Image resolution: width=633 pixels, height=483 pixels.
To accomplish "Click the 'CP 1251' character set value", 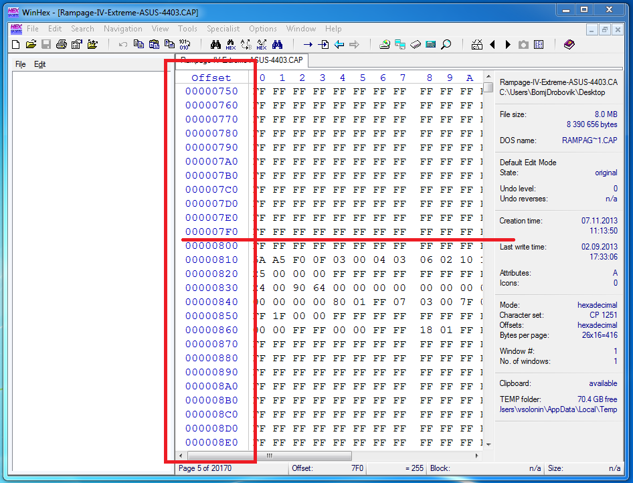I will [603, 315].
